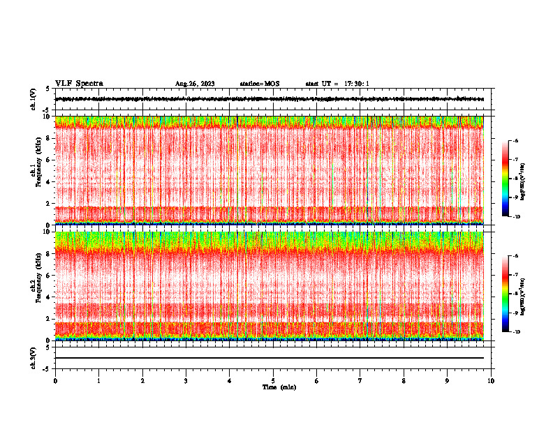Click the flat ch.3 voltage trace line
This screenshot has width=553, height=427.
pyautogui.click(x=269, y=358)
